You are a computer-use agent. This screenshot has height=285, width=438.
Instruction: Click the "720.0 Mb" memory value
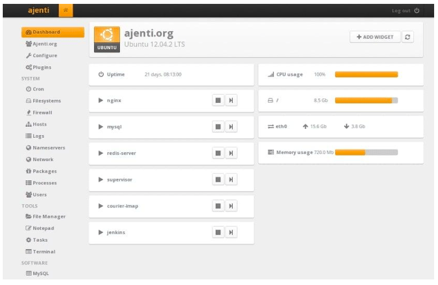[324, 152]
